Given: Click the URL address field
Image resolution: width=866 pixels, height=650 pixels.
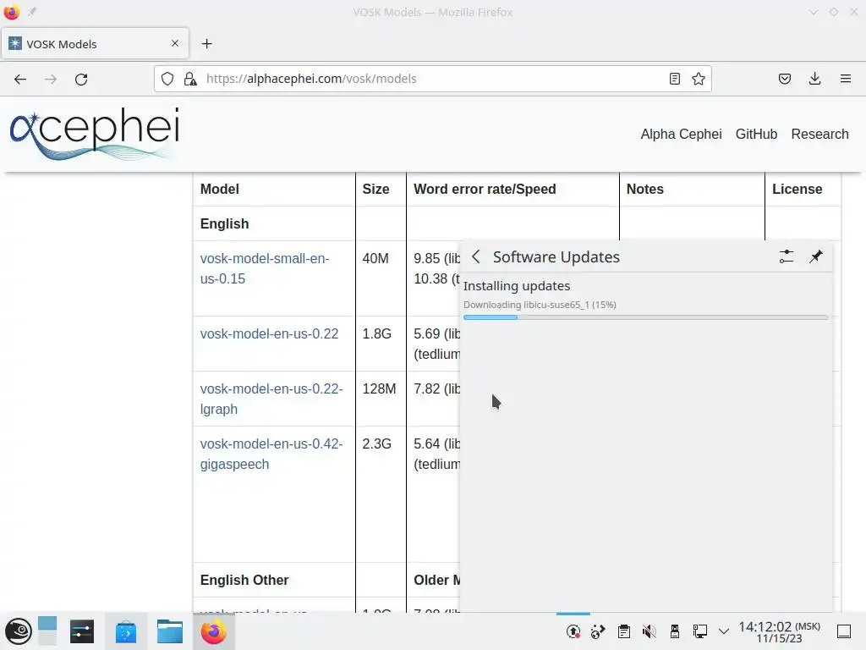Looking at the screenshot, I should 434,79.
